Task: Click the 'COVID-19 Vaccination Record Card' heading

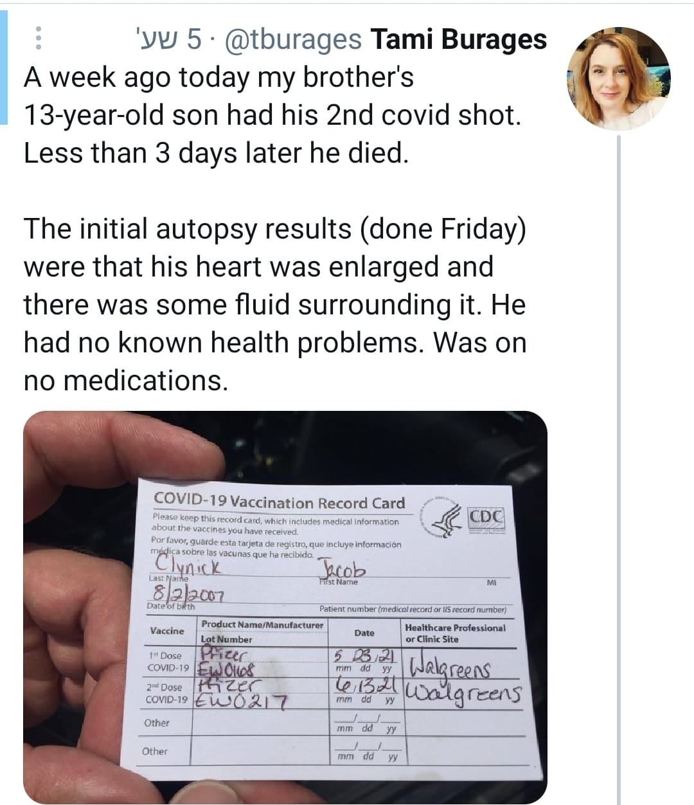Action: [x=280, y=502]
